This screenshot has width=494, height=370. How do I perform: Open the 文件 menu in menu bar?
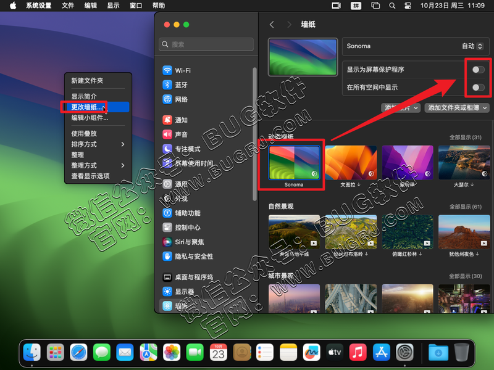(x=68, y=6)
